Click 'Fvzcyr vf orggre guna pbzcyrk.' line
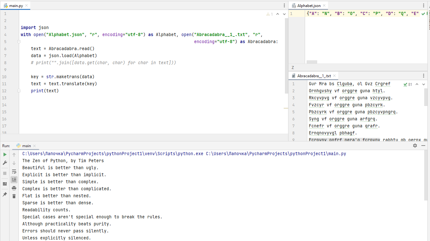 click(347, 105)
